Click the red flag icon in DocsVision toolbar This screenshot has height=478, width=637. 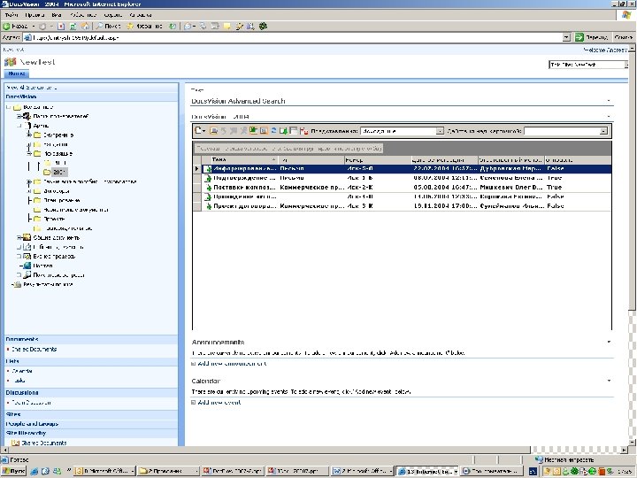point(303,131)
